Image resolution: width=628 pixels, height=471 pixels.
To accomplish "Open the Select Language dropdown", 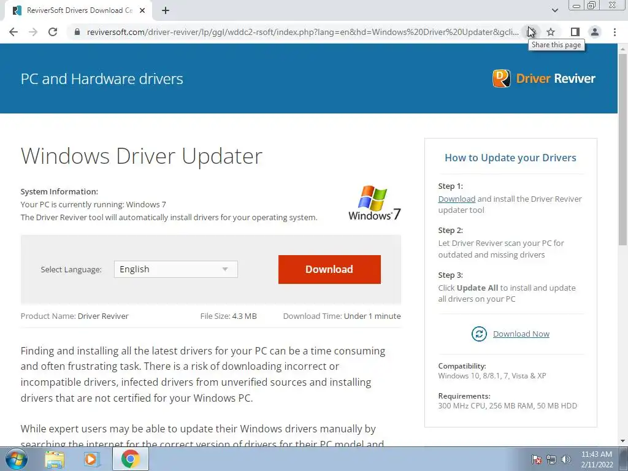I will 176,269.
